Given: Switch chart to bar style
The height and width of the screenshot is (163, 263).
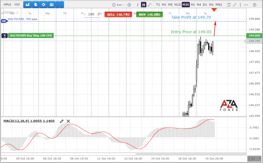Looking at the screenshot, I should 138,5.
